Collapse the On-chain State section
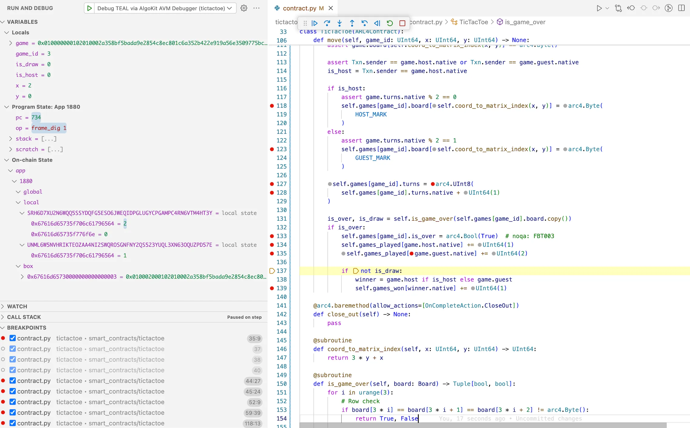 6,160
